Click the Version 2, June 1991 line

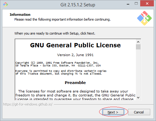[x=75, y=55]
